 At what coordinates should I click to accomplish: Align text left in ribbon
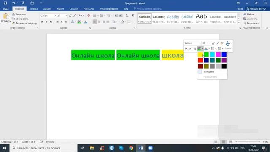click(94, 22)
